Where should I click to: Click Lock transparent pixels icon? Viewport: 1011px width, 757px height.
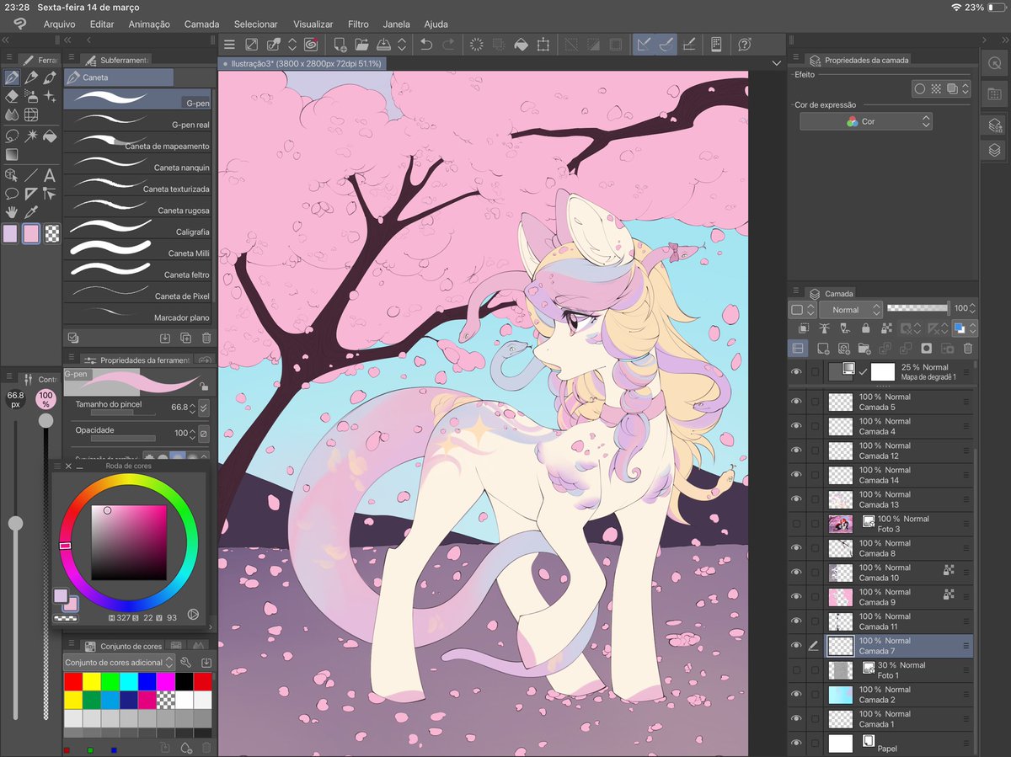[x=886, y=328]
